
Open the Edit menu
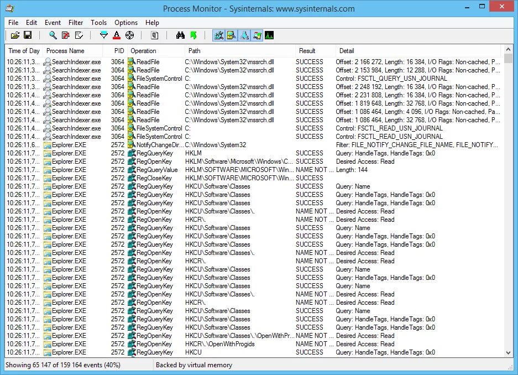pyautogui.click(x=32, y=23)
